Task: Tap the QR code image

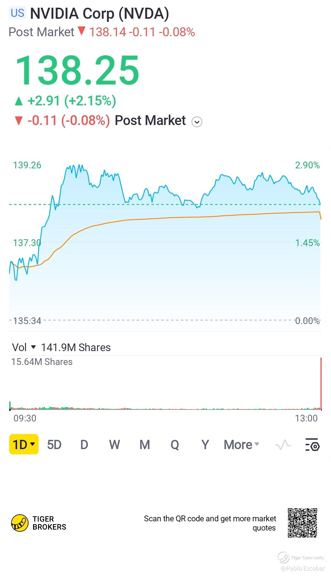Action: [302, 523]
